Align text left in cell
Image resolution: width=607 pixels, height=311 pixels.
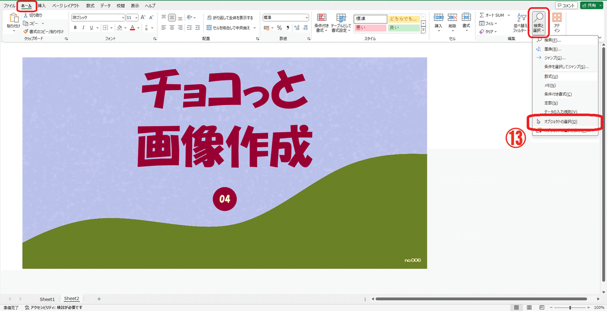(164, 28)
